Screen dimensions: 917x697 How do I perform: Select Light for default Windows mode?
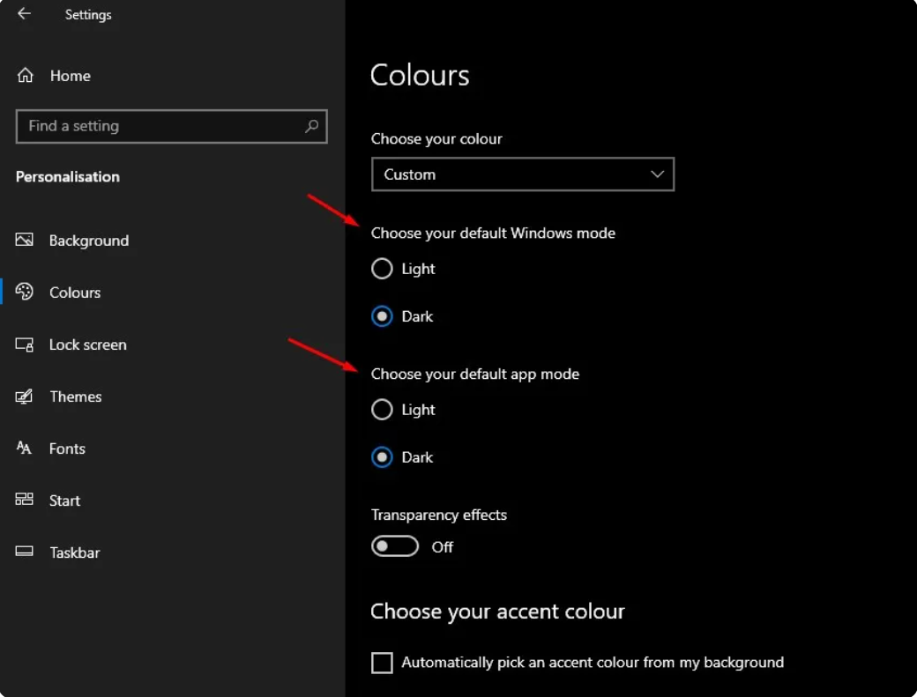[382, 269]
